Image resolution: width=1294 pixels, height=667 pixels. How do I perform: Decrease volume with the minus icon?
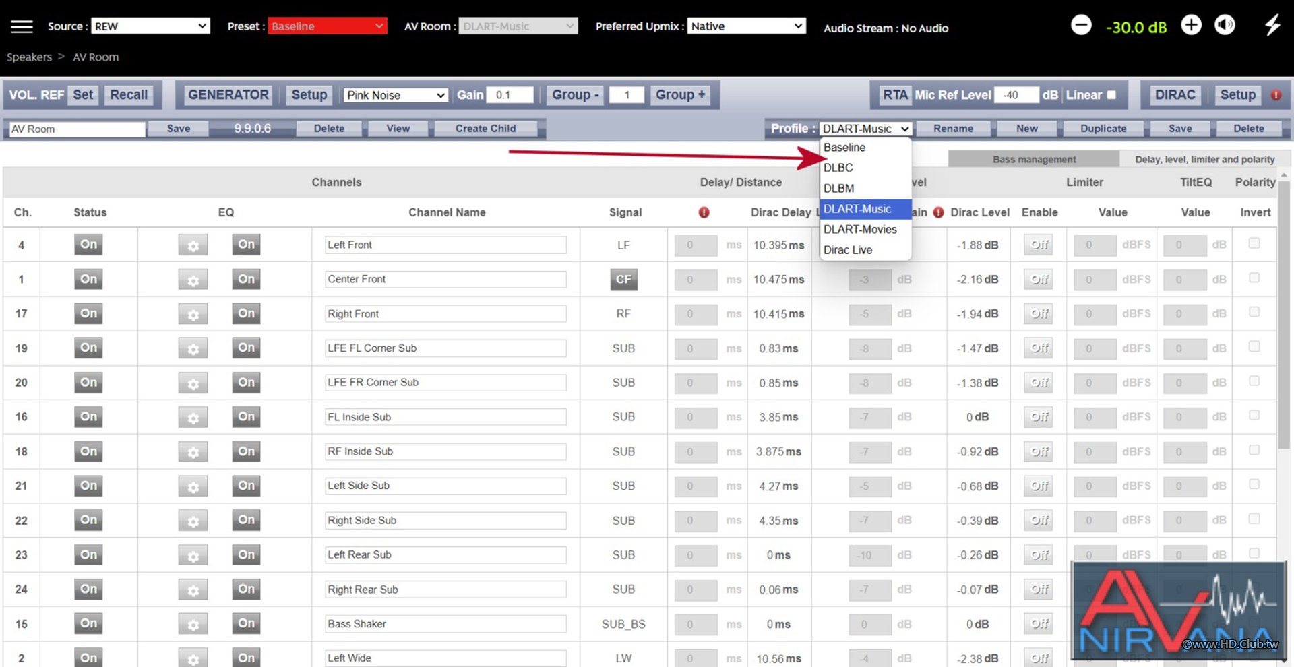(1081, 26)
